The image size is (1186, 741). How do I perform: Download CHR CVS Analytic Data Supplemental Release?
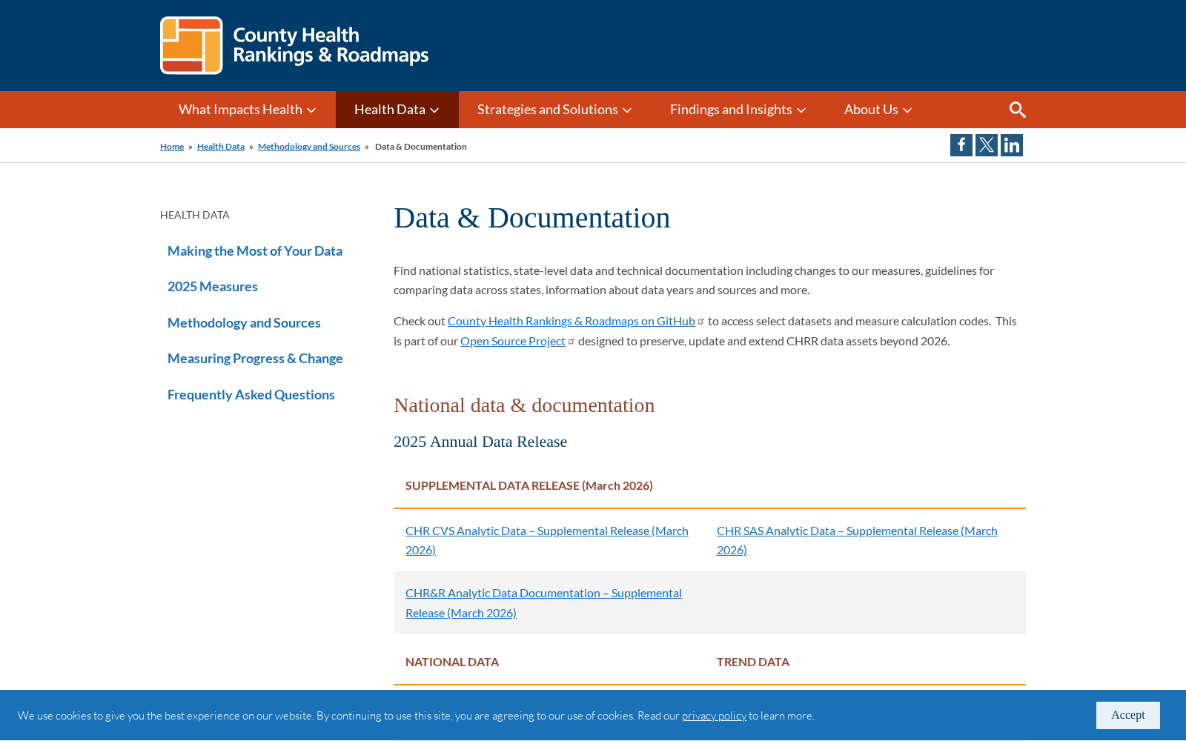pyautogui.click(x=547, y=540)
